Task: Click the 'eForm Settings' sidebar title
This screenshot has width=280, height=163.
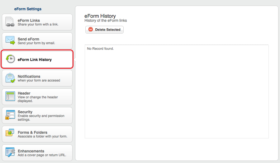Action: [x=28, y=9]
